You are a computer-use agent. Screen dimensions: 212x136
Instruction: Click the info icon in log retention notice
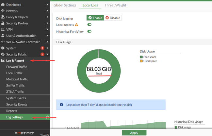point(61,105)
